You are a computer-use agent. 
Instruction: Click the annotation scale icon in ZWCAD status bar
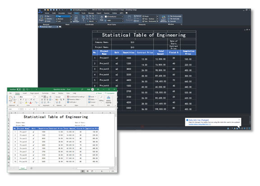coord(228,128)
